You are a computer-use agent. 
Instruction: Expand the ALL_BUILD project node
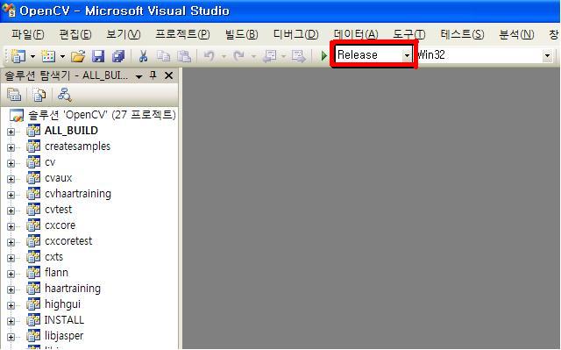tap(11, 132)
